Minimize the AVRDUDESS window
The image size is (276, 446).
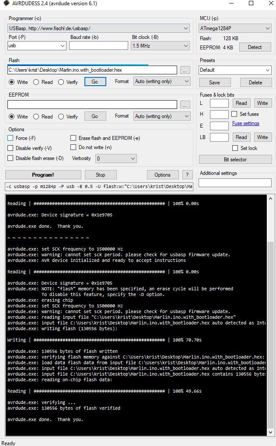click(231, 3)
